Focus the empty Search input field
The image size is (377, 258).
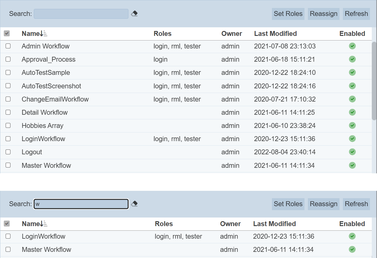click(81, 14)
